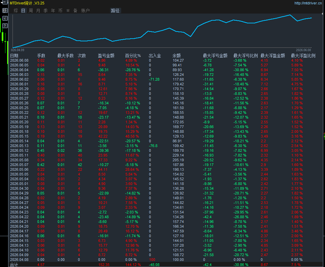The height and width of the screenshot is (267, 325).
Task: Switch to the 综 summary tab
Action: (16, 11)
